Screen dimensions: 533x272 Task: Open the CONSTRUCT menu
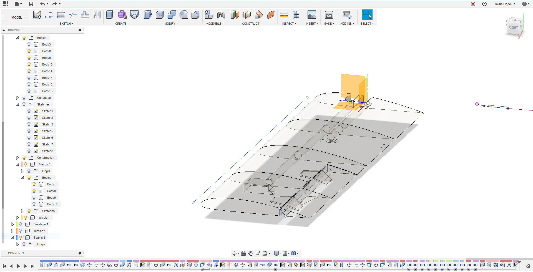tap(252, 24)
